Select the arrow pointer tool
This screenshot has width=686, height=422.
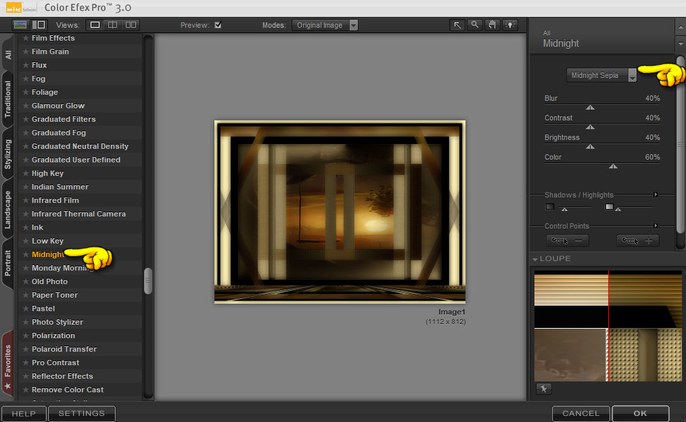coord(457,25)
